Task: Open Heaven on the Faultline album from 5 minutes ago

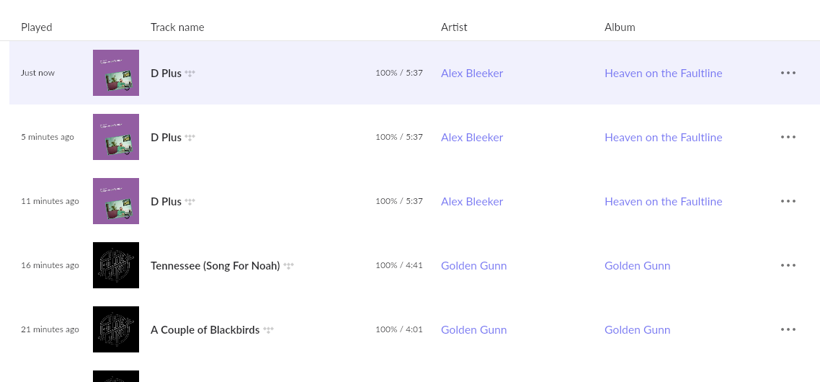Action: click(663, 137)
